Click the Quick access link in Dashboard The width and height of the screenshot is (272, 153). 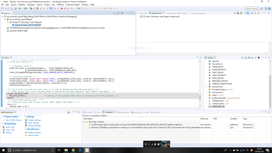click(x=33, y=135)
